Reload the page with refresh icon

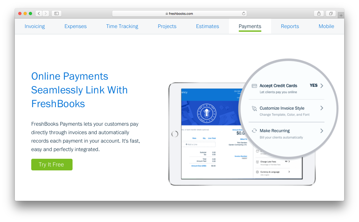[244, 13]
